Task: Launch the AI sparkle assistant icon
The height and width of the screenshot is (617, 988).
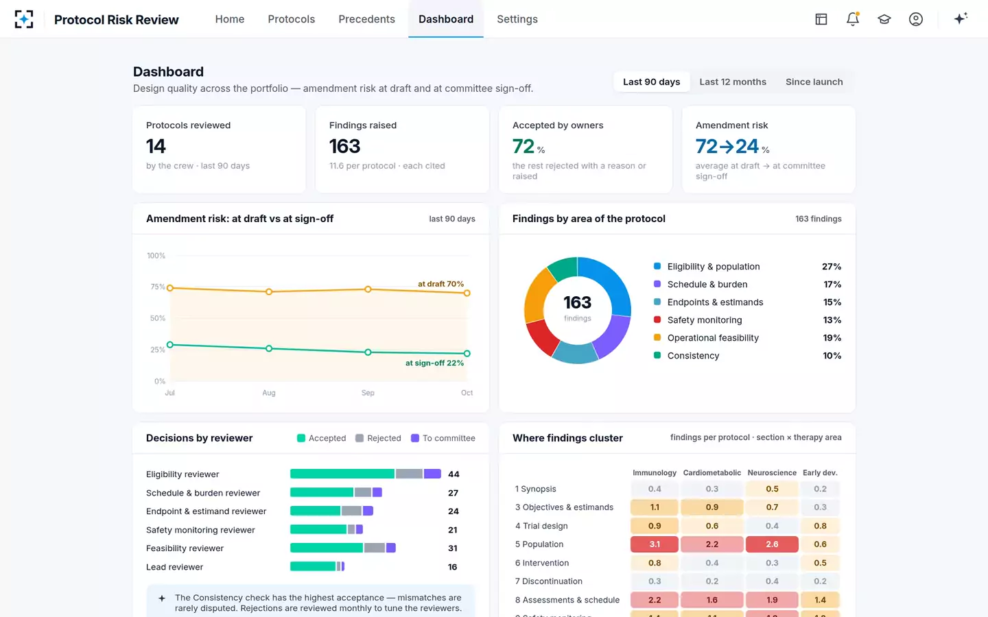Action: [x=961, y=19]
